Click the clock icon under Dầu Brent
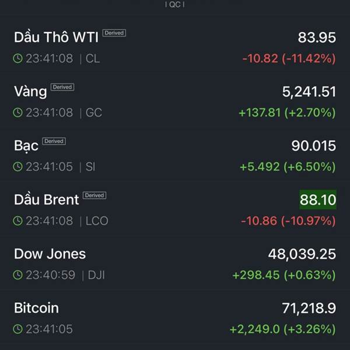 pyautogui.click(x=18, y=221)
